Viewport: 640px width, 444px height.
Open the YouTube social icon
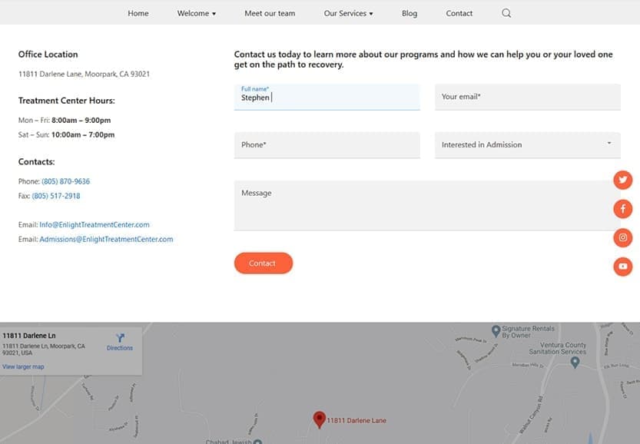(x=622, y=267)
